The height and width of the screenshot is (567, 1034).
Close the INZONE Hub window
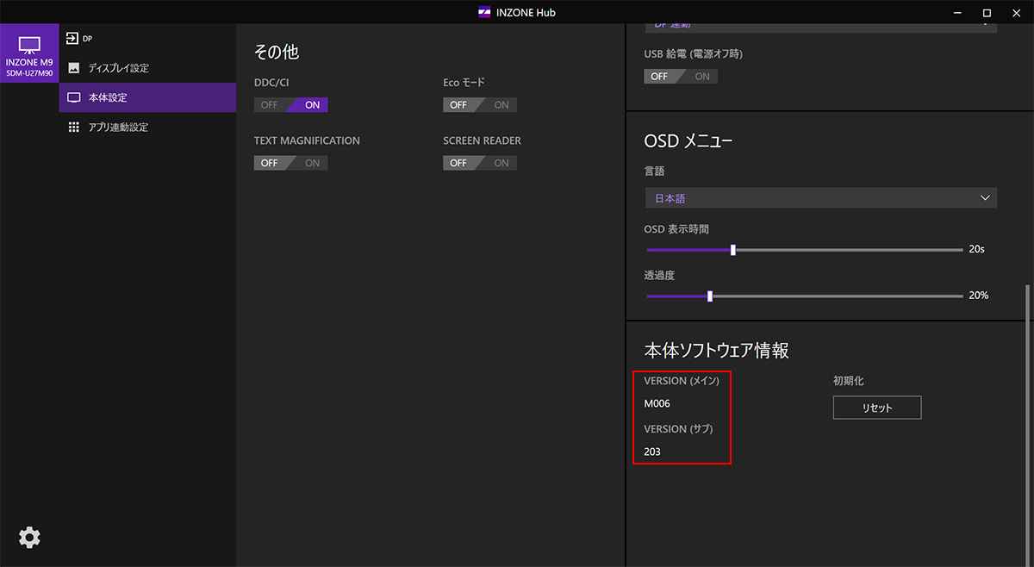[1017, 12]
